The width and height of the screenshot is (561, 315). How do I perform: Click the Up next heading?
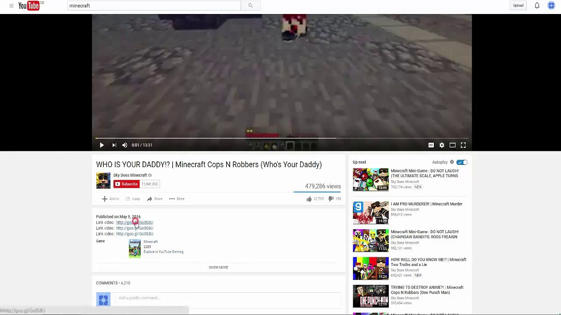359,162
